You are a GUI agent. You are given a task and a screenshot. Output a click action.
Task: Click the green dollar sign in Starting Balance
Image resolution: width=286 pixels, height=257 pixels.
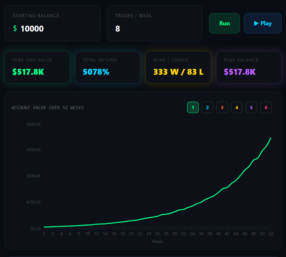(x=15, y=29)
